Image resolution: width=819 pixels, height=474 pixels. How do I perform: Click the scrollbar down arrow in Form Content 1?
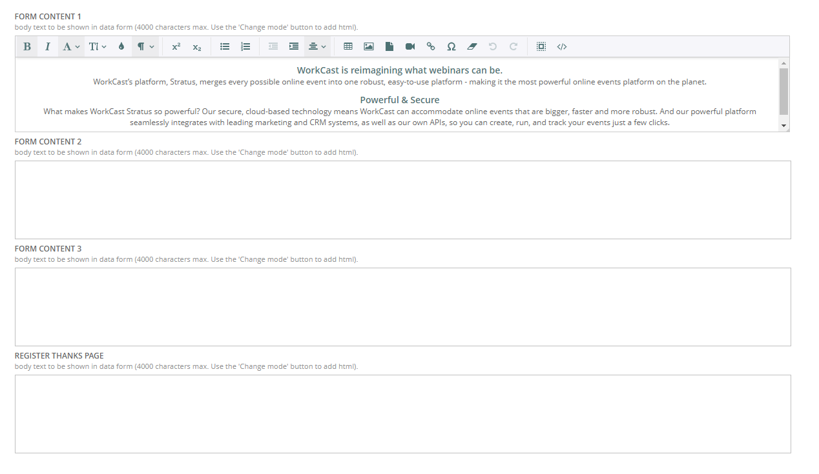click(x=784, y=126)
